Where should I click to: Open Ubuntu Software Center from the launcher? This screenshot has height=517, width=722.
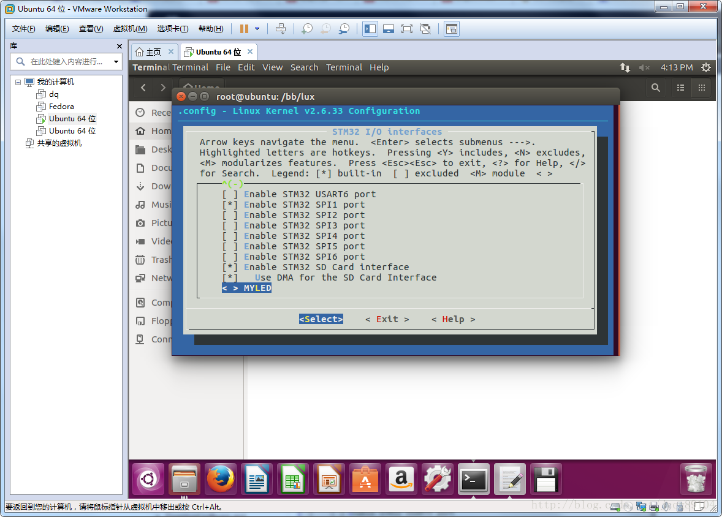pos(365,479)
